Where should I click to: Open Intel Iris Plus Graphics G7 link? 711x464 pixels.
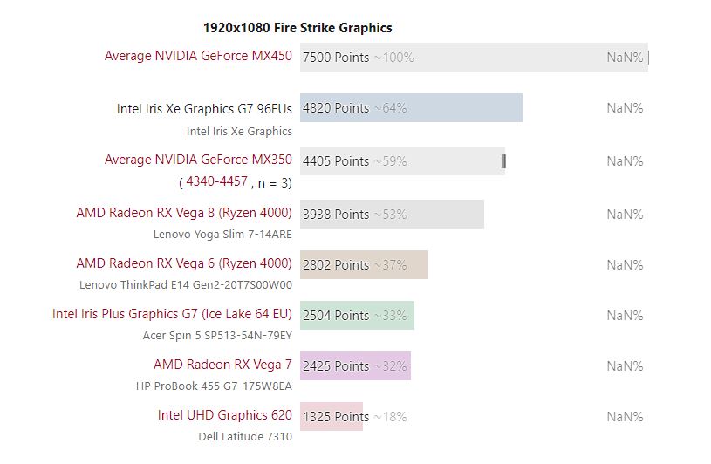pyautogui.click(x=172, y=314)
